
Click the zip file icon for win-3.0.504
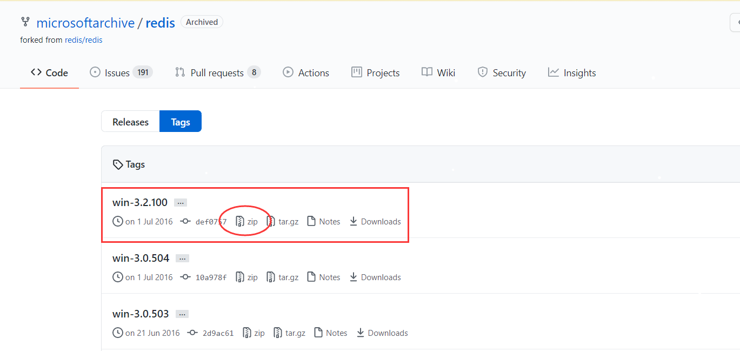coord(239,277)
